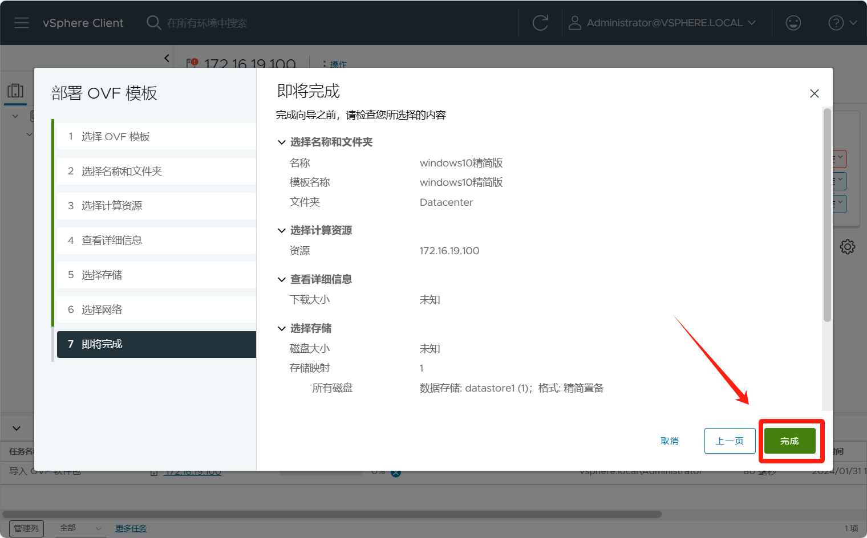Screen dimensions: 867x538
Task: Collapse the left navigation panel arrow
Action: [x=167, y=58]
